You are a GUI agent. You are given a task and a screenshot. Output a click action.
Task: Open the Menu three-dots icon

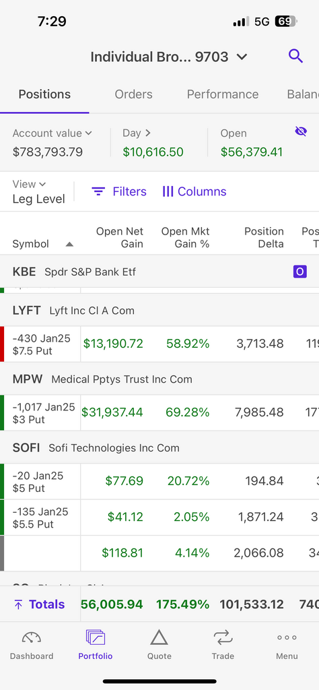(287, 637)
